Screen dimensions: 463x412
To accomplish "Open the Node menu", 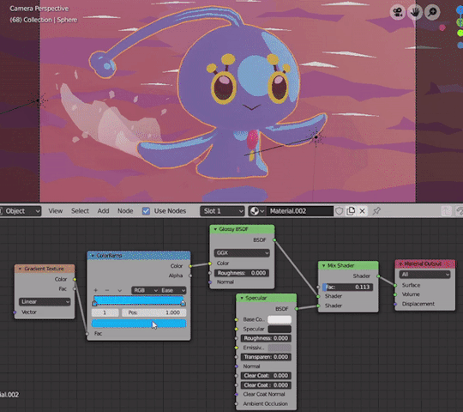I will tap(125, 211).
